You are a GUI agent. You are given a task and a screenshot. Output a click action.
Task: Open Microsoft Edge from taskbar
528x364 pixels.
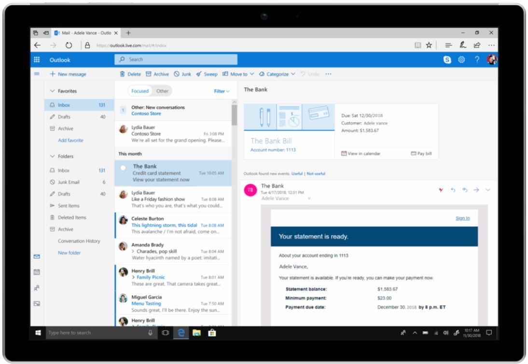181,333
